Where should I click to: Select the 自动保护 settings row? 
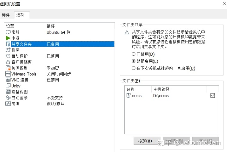click(x=60, y=56)
